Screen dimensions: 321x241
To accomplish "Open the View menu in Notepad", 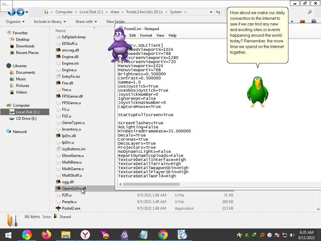I will click(x=160, y=35).
